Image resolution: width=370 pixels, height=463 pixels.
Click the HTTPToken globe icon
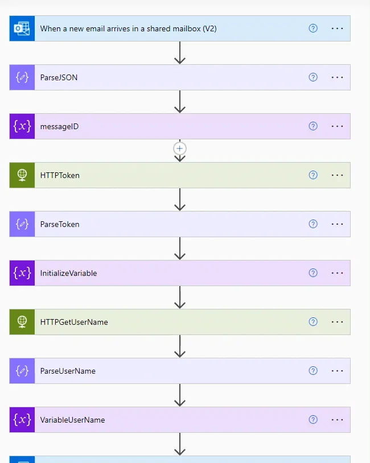22,175
